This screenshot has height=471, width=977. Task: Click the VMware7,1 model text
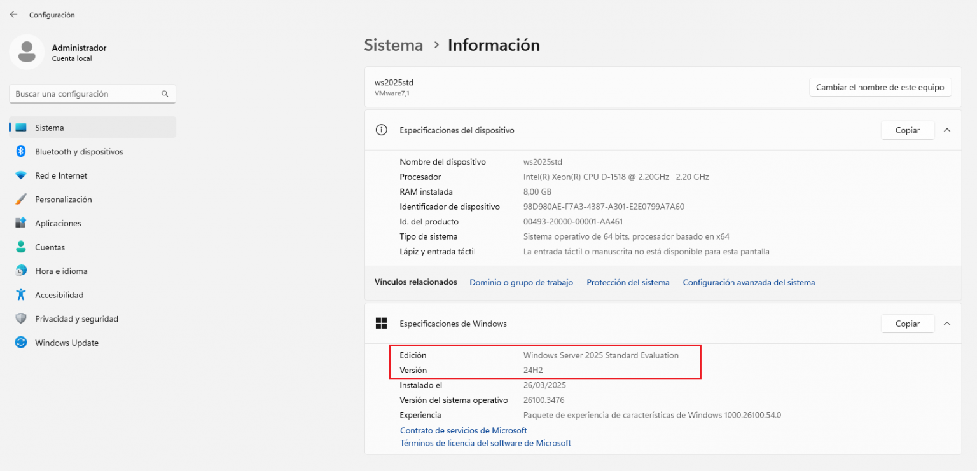[391, 93]
